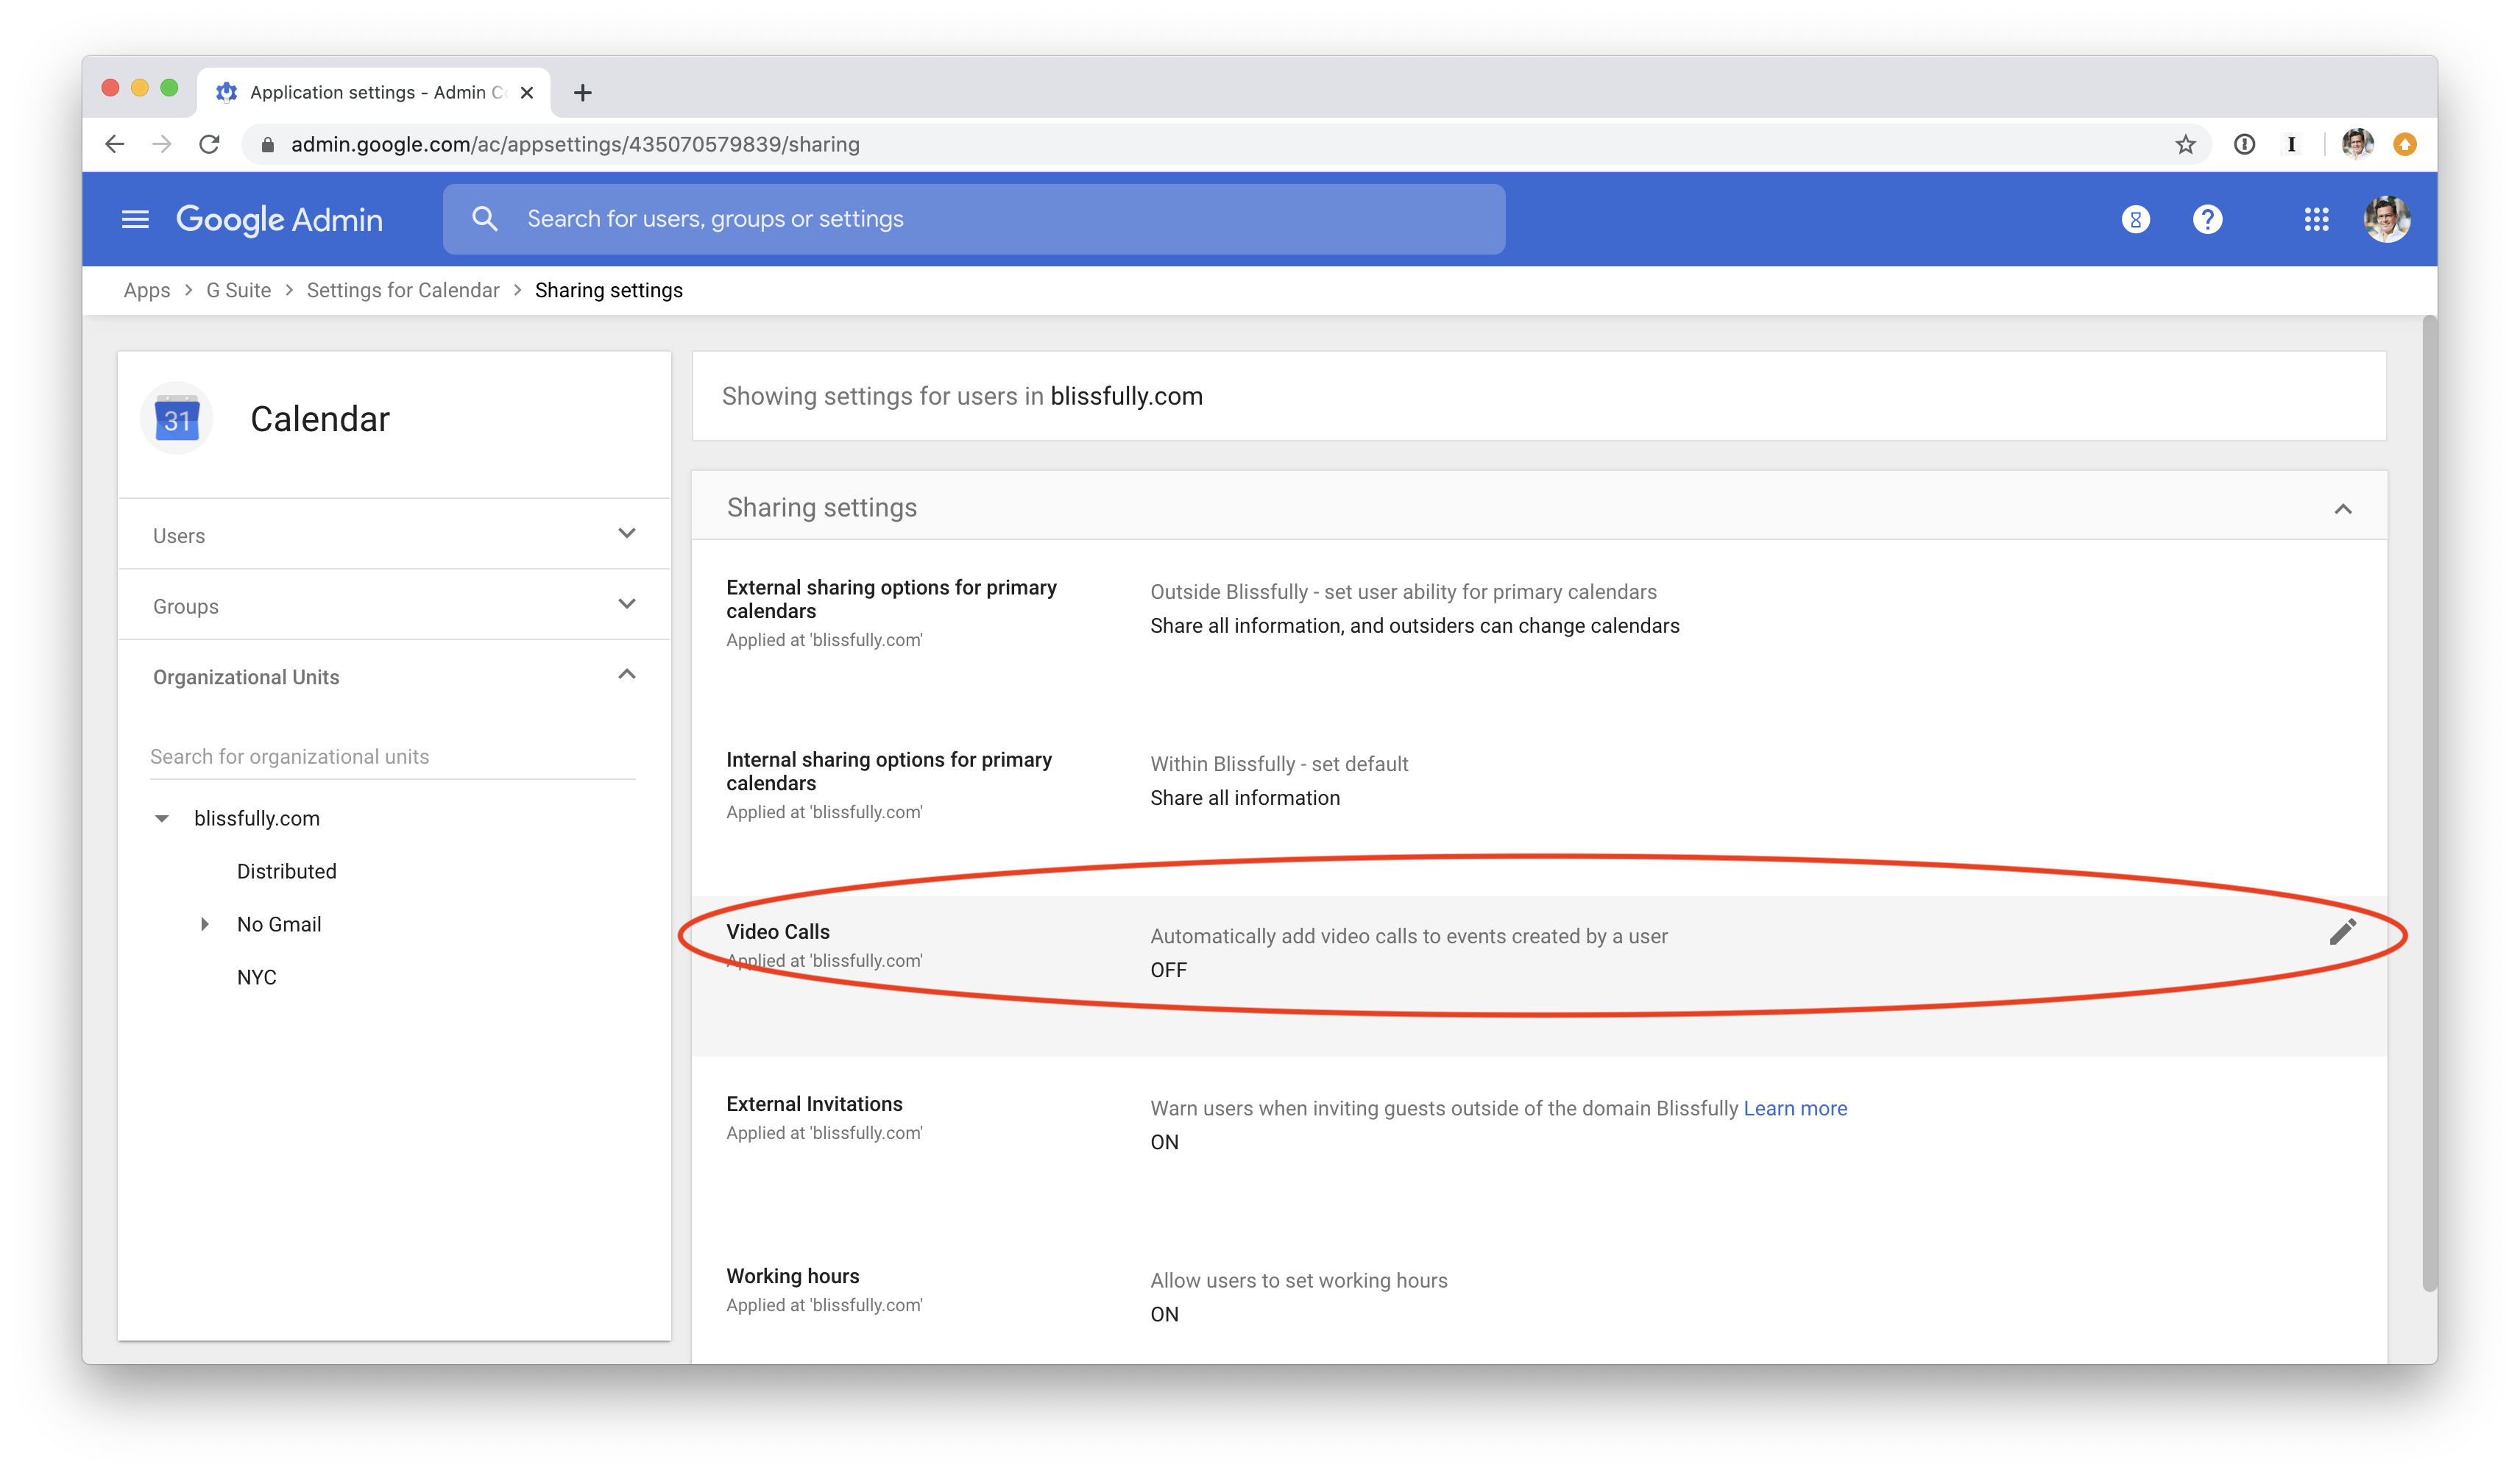Open the Learn more link

click(x=1795, y=1108)
